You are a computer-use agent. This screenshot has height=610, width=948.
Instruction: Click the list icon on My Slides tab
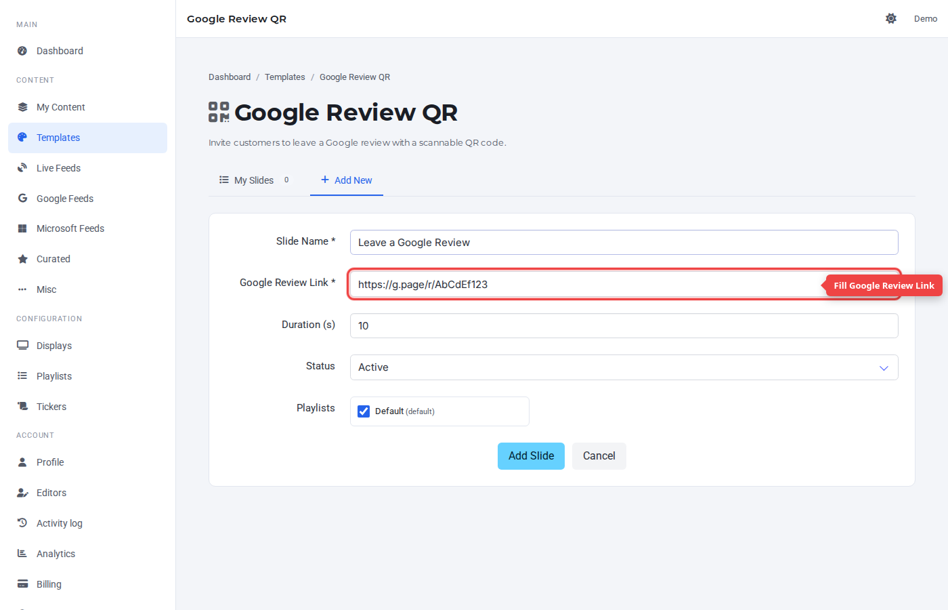pos(224,180)
